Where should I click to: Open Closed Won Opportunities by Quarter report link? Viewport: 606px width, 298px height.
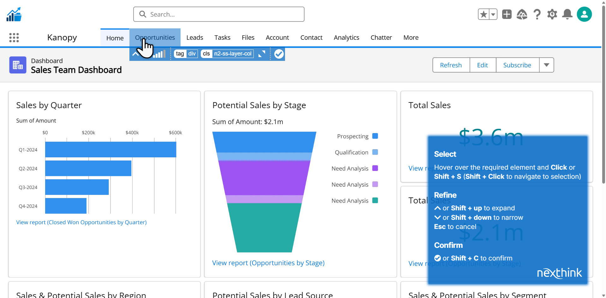(81, 222)
